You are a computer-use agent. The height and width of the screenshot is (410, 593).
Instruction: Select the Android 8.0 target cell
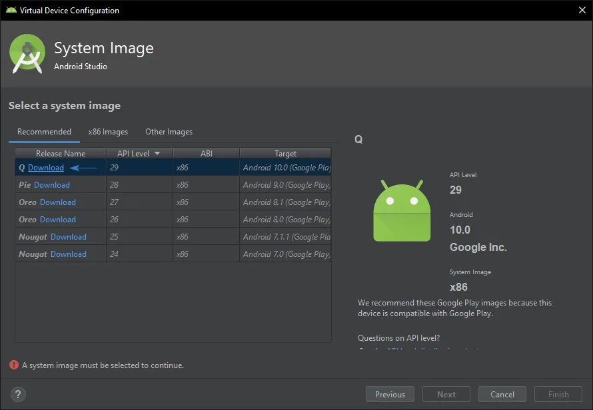click(286, 220)
